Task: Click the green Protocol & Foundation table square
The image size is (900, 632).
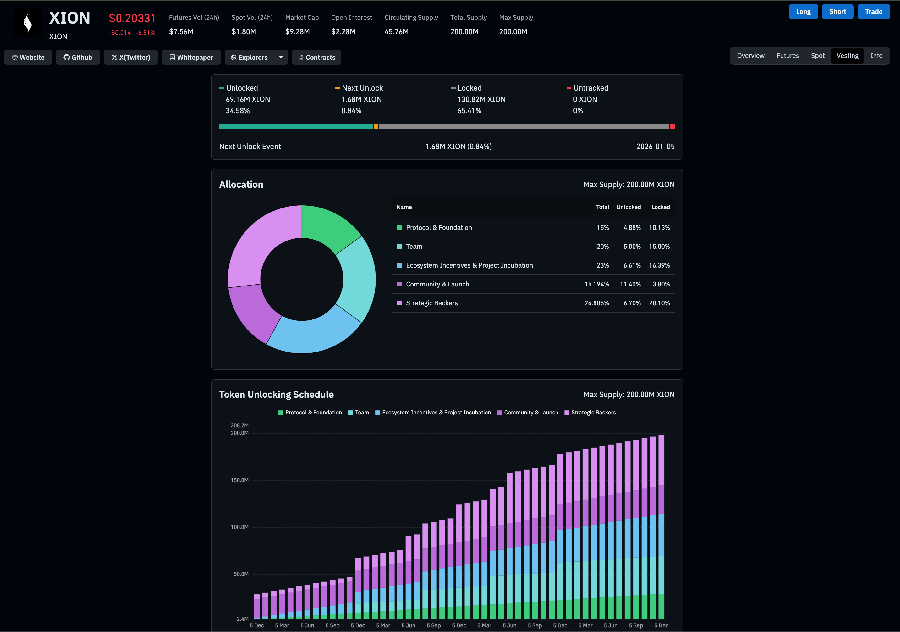Action: (399, 228)
